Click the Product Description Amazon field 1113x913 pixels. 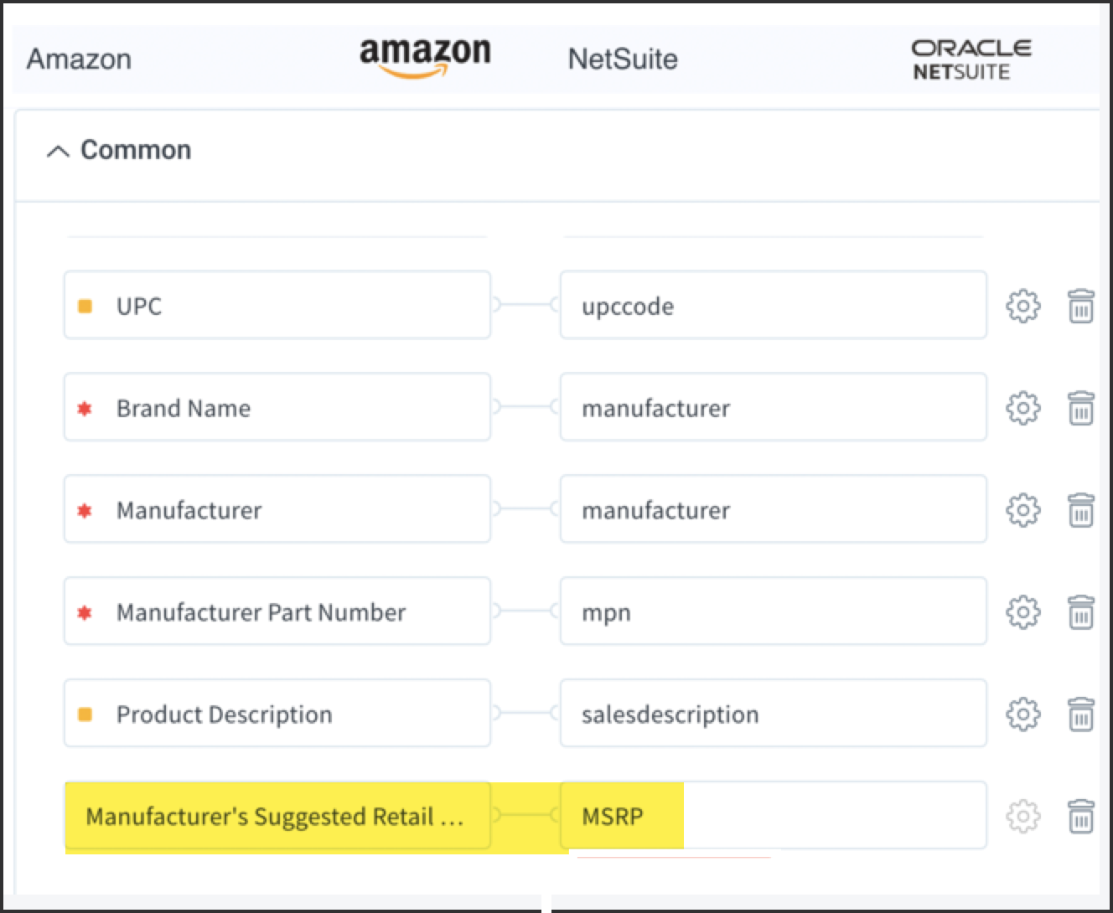pos(277,713)
